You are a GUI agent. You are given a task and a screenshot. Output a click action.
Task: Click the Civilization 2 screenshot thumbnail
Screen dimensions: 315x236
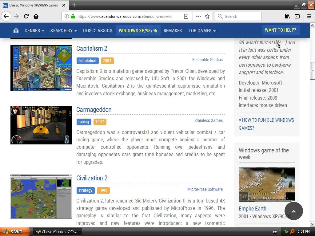coord(41,196)
